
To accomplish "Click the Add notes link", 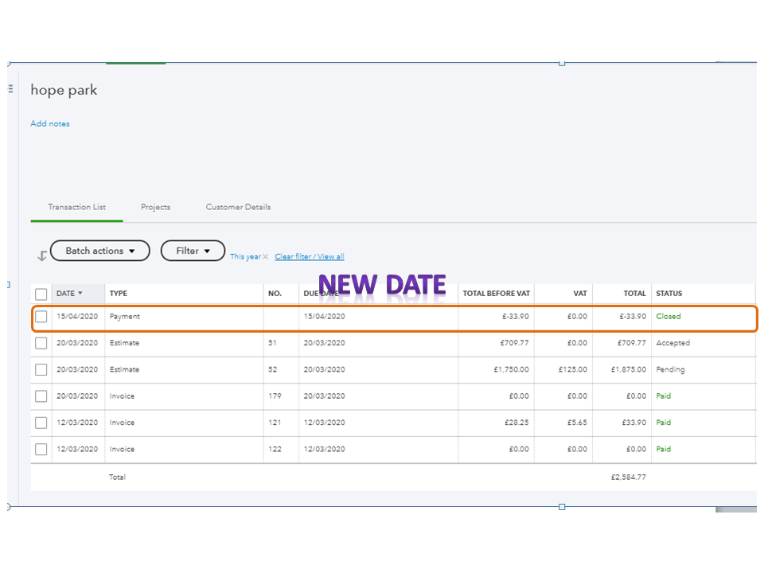I will point(50,124).
